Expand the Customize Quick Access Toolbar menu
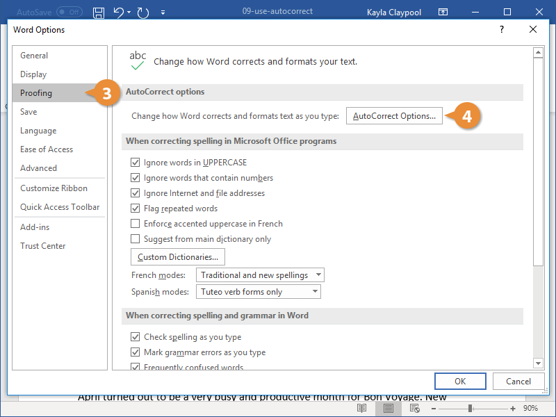The height and width of the screenshot is (417, 556). click(x=163, y=11)
